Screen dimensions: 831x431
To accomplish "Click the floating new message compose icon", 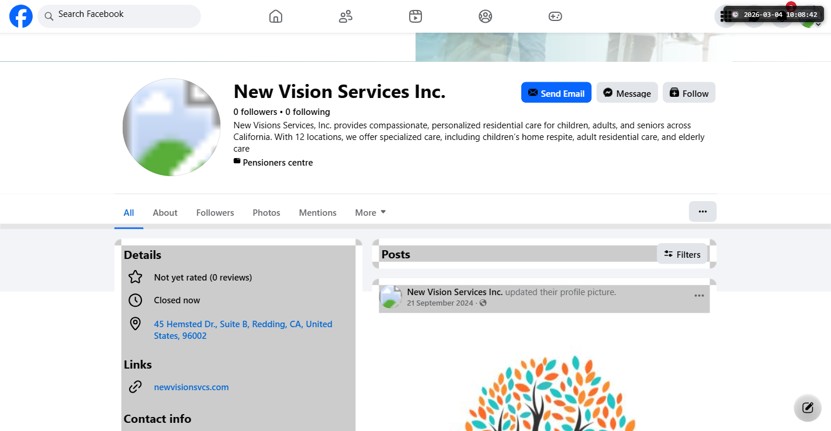I will [808, 408].
